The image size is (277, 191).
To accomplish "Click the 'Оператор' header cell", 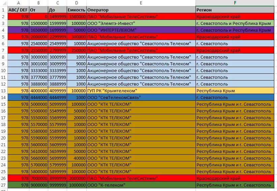I will tap(141, 10).
